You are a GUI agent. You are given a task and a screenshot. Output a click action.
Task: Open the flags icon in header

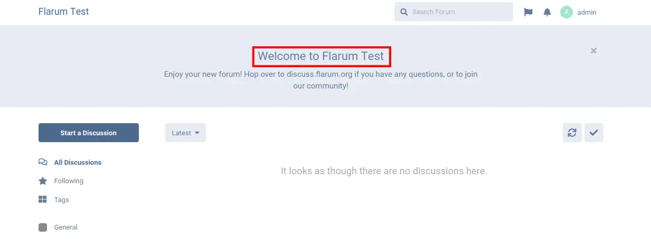[528, 12]
